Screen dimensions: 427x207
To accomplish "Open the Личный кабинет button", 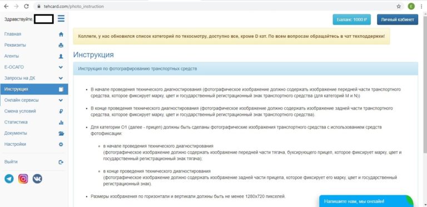I will [x=398, y=19].
